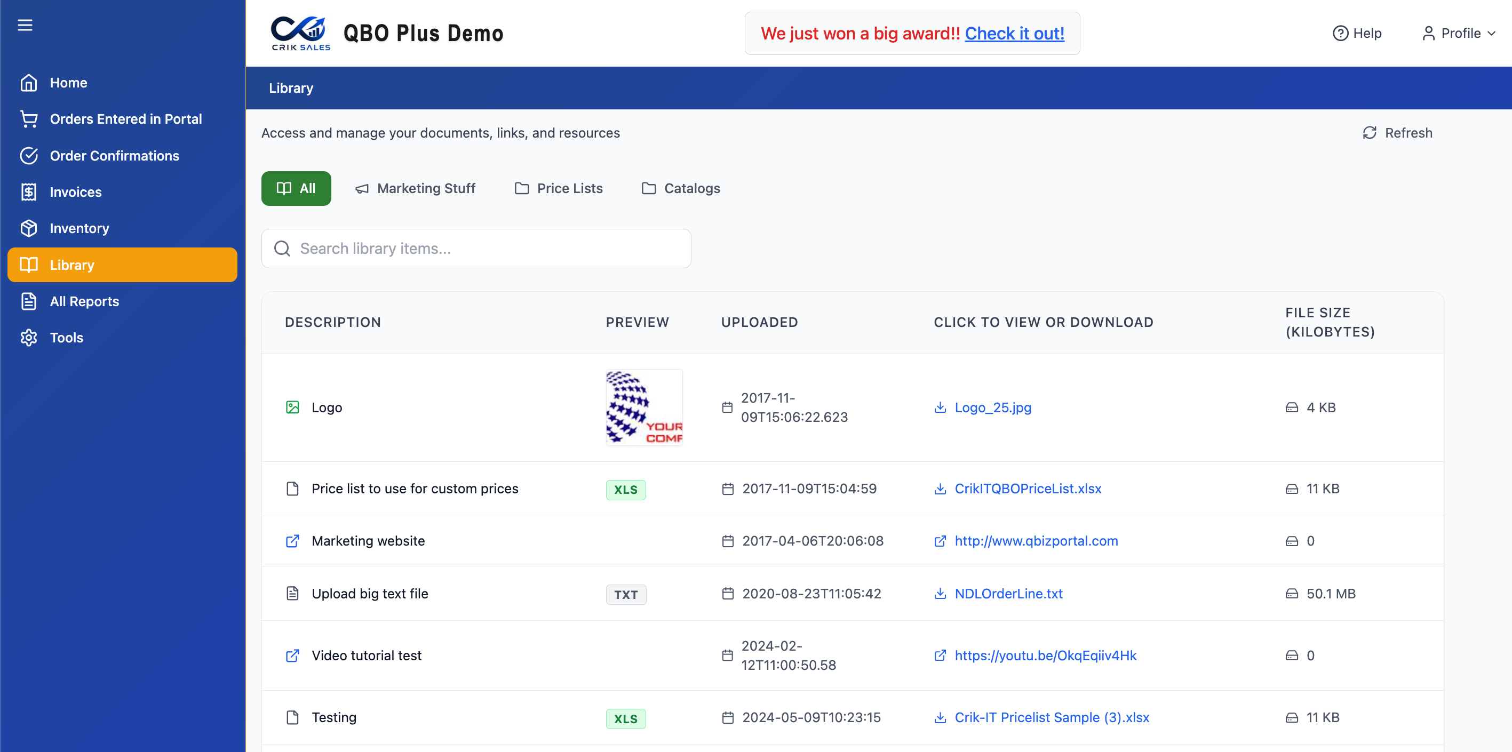This screenshot has width=1512, height=752.
Task: Click download icon beside Logo_25.jpg
Action: click(940, 407)
